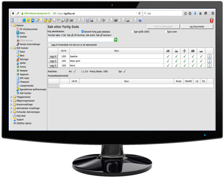This screenshot has height=180, width=224.
Task: Open info icon for Motor spirit row
Action: pyautogui.click(x=209, y=61)
